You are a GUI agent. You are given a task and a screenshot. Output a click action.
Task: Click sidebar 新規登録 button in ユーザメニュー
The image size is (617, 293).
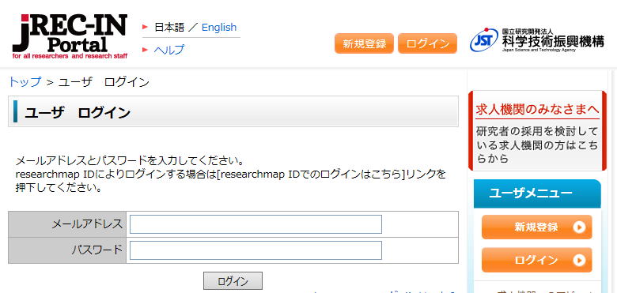click(x=537, y=227)
